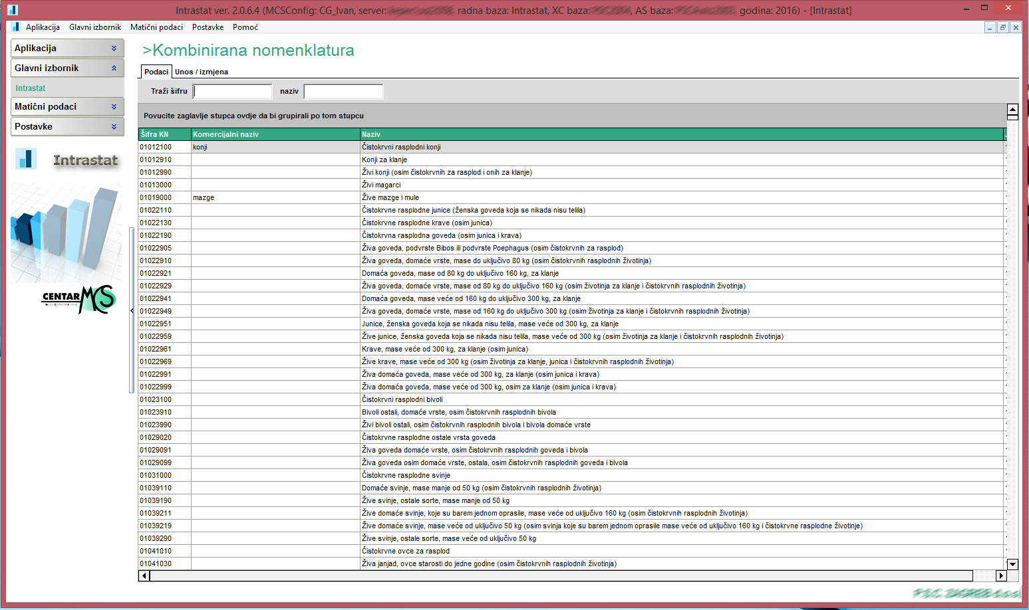Expand the Postavke sidebar panel
Viewport: 1029px width, 610px height.
(67, 126)
